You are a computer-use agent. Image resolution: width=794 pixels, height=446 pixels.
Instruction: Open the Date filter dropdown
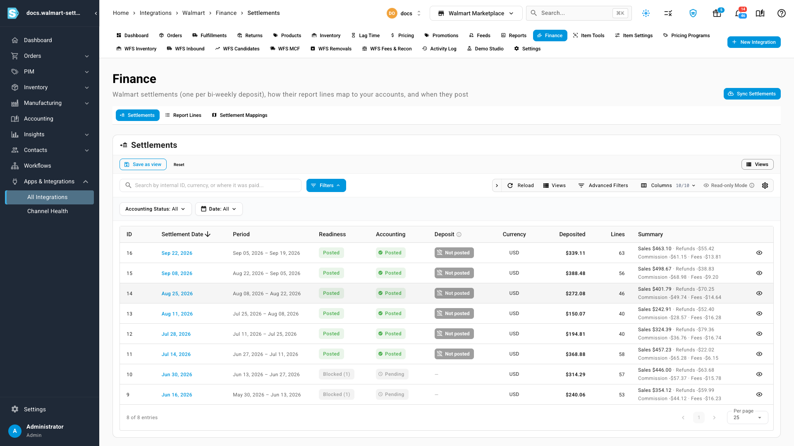click(219, 209)
